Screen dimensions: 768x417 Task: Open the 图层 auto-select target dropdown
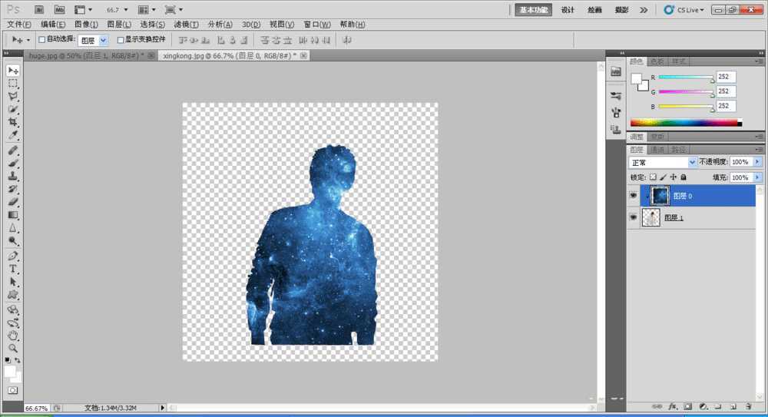click(93, 39)
